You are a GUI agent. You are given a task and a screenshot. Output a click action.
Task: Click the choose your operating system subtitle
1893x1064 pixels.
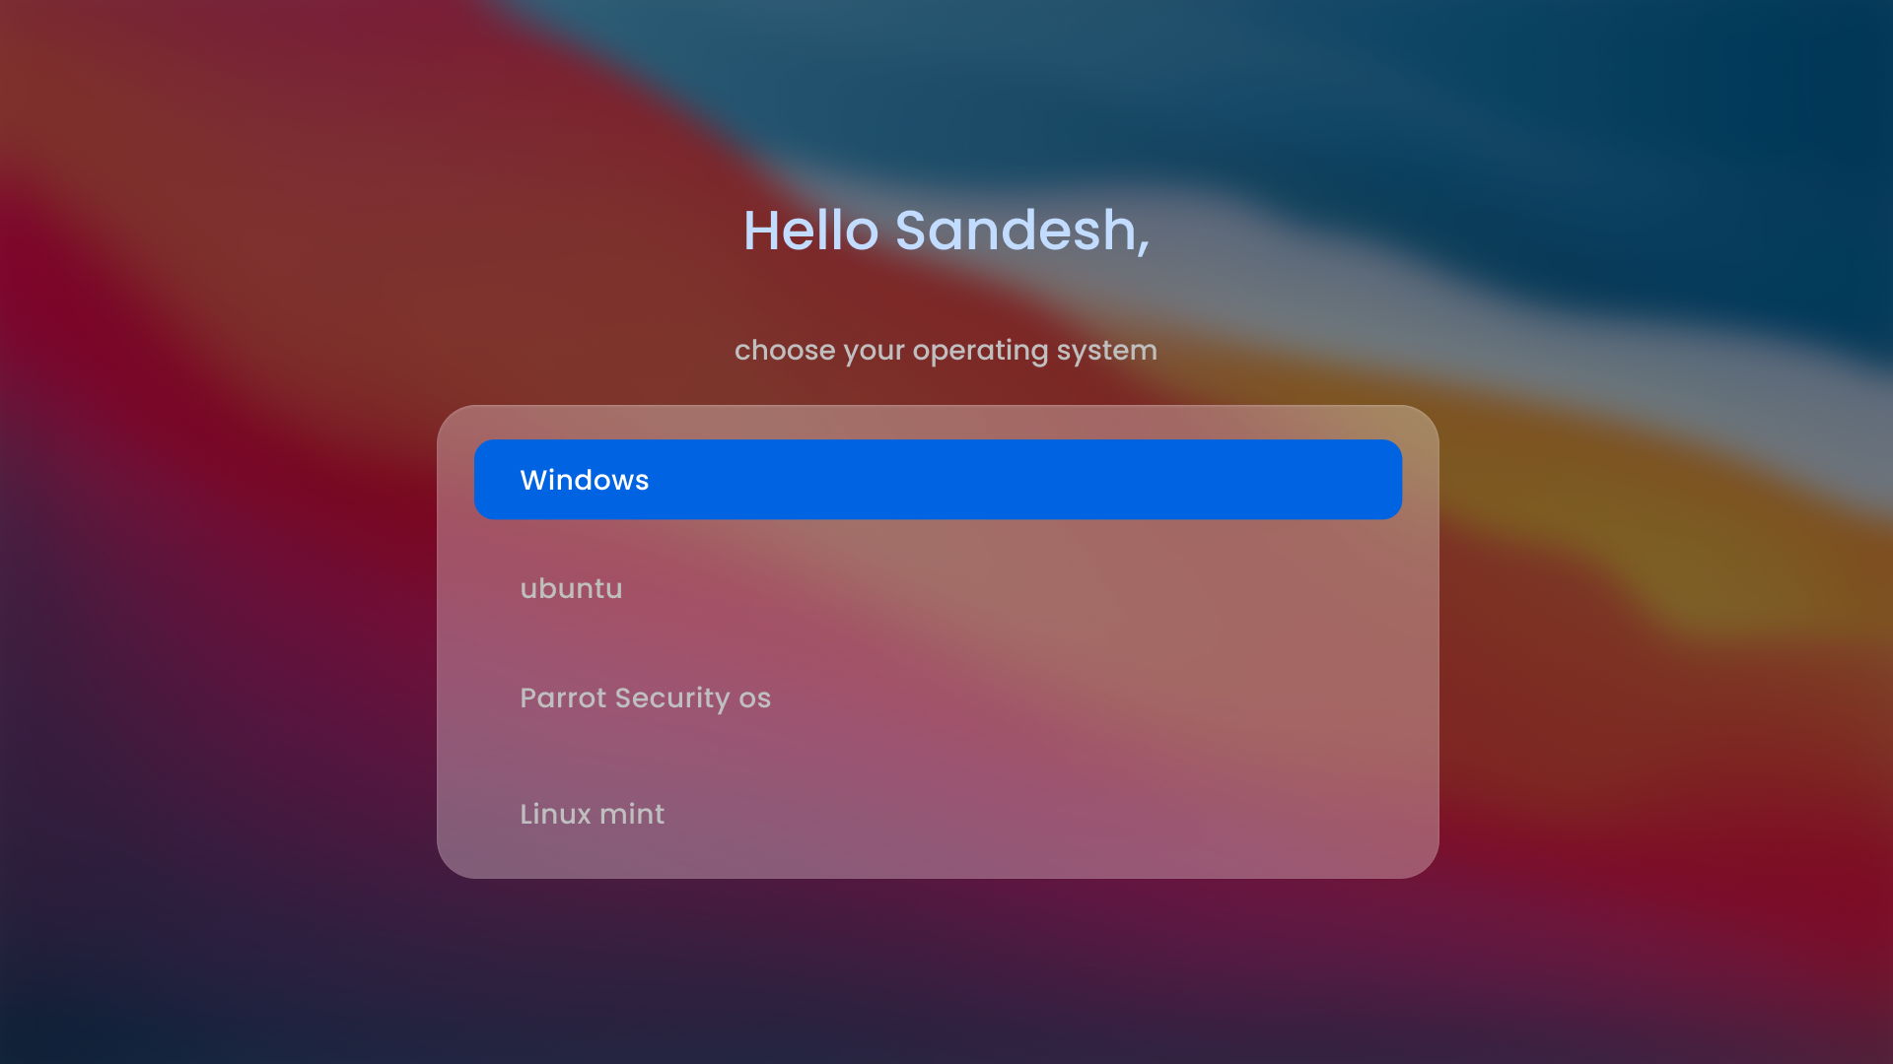(x=946, y=351)
